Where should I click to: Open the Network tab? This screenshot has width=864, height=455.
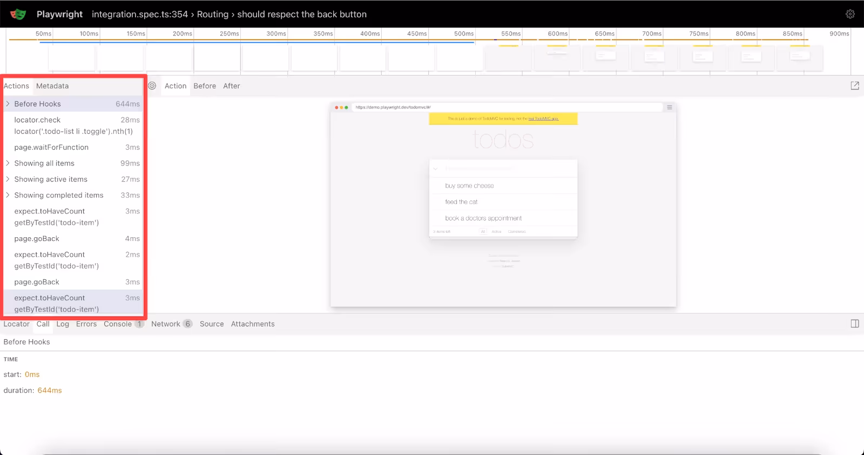click(x=172, y=324)
